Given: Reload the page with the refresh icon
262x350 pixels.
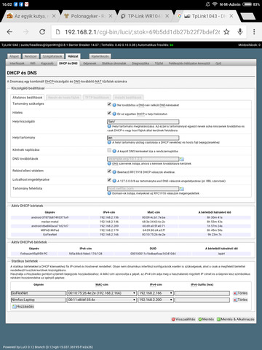Looking at the screenshot, I should pos(42,31).
